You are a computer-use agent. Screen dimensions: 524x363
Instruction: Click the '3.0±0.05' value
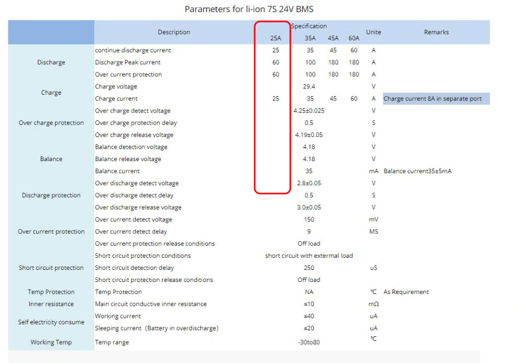click(x=309, y=207)
